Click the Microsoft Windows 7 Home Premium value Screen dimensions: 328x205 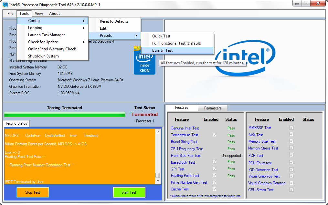click(x=90, y=80)
